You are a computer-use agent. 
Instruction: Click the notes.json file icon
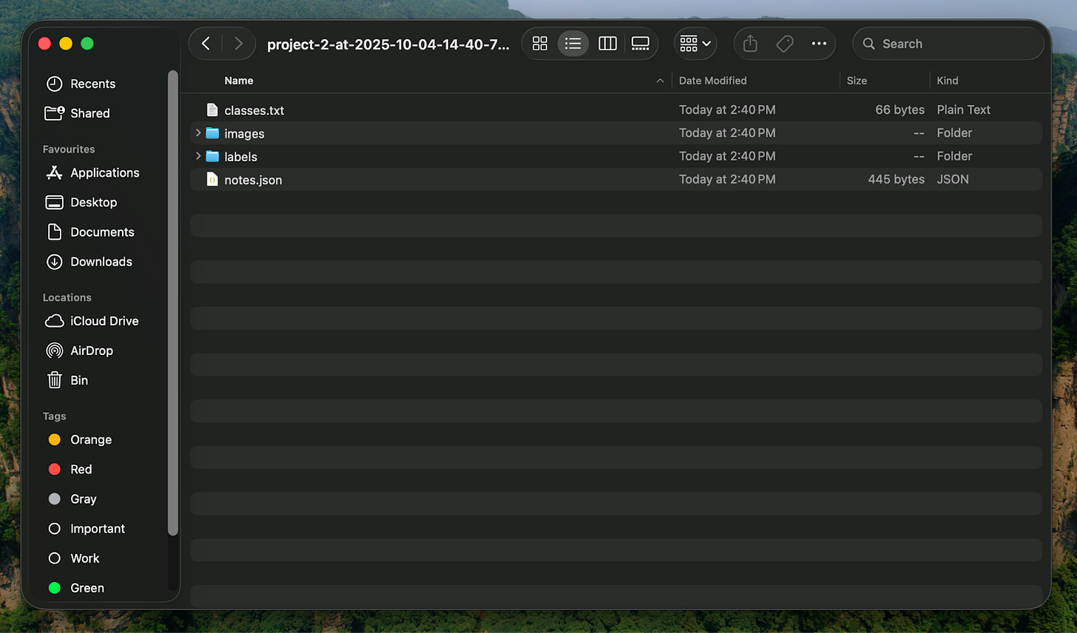point(212,180)
